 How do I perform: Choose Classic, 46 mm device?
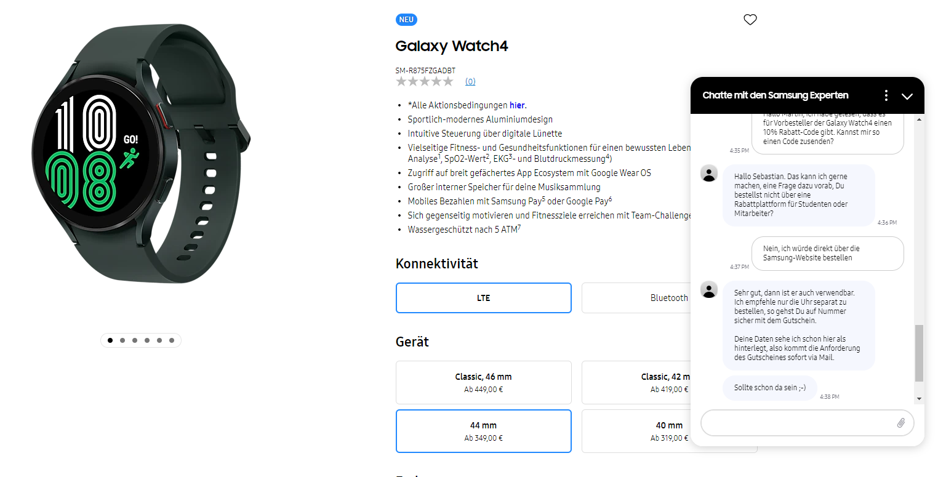pos(484,382)
